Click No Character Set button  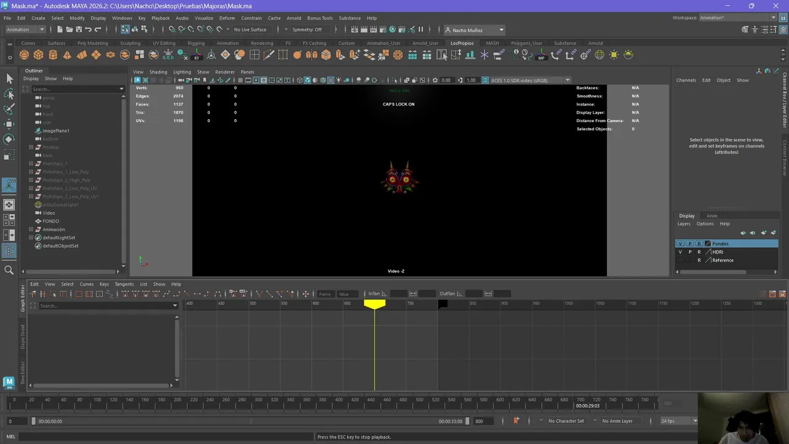point(566,421)
